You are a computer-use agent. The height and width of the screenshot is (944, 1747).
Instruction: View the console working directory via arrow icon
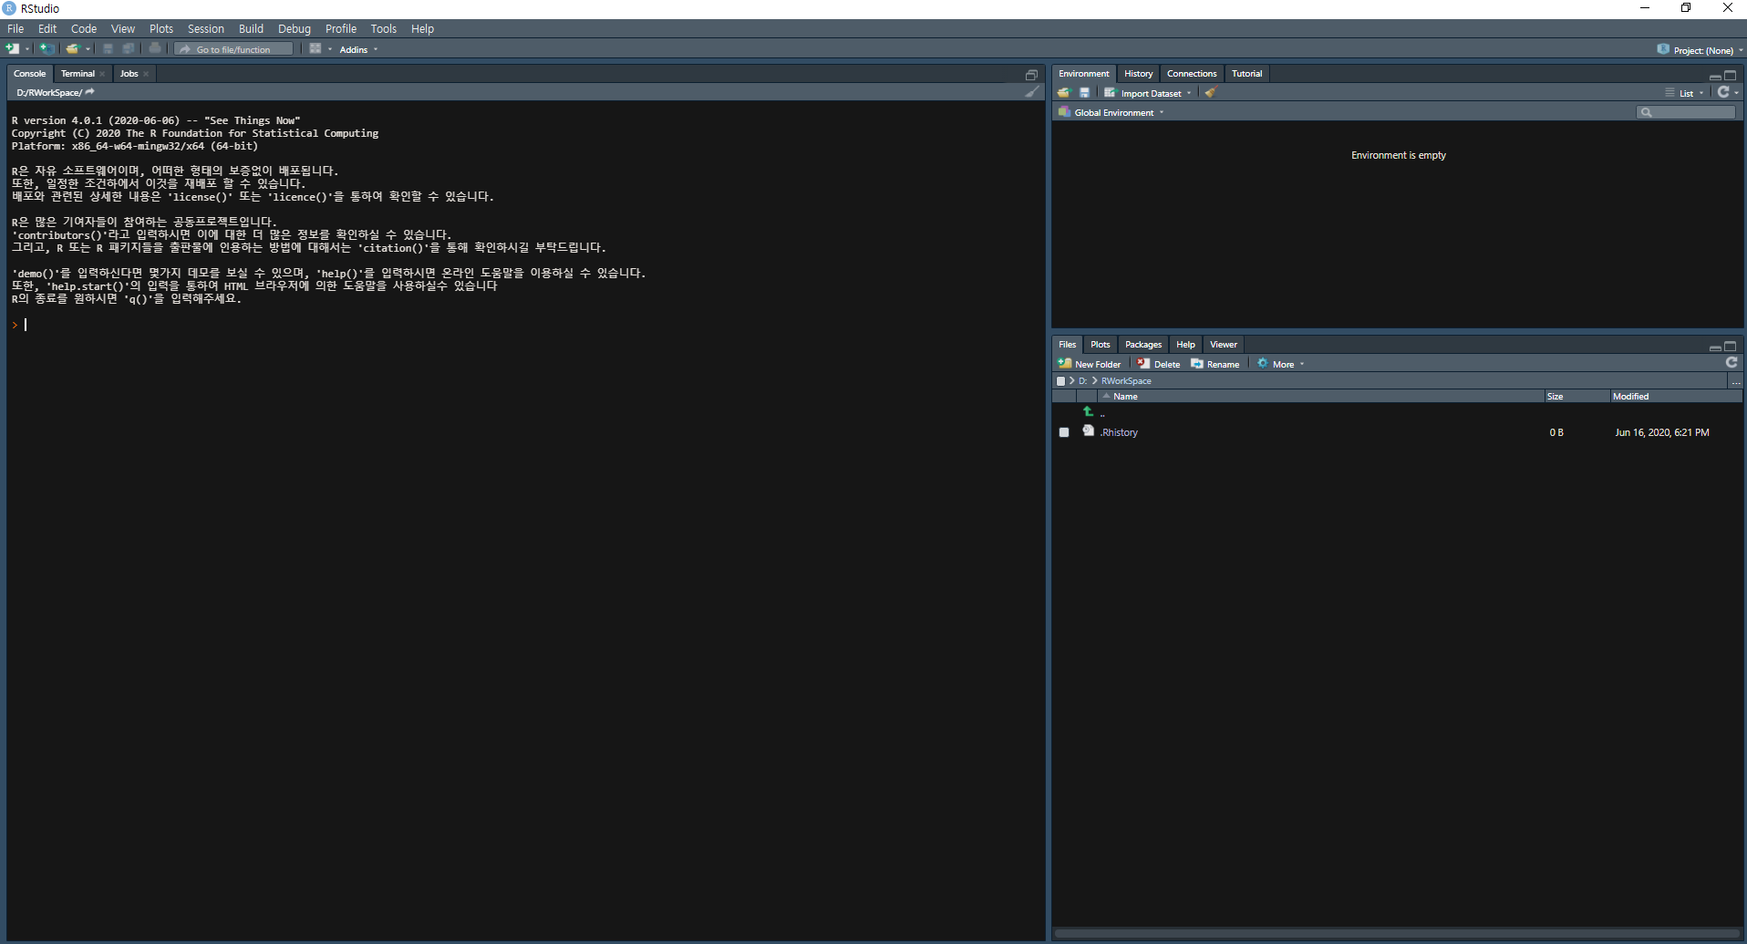(x=90, y=92)
